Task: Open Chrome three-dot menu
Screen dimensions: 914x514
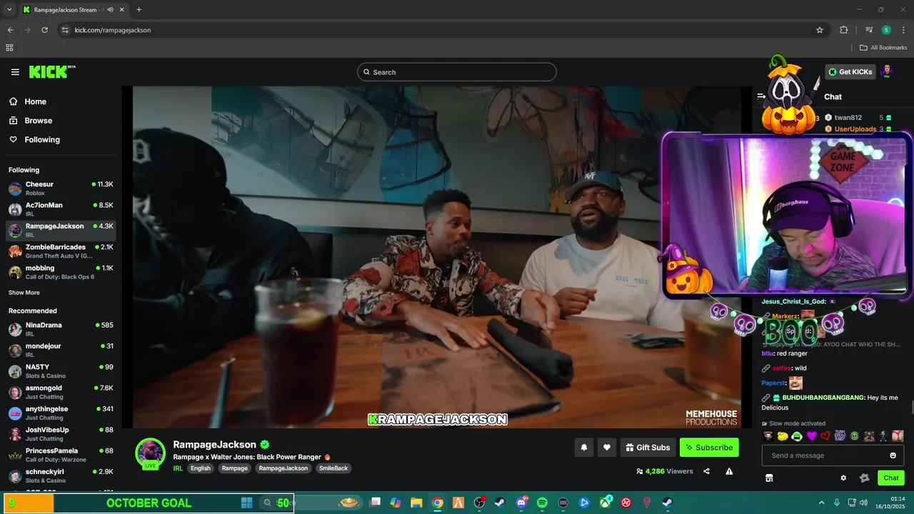Action: coord(903,30)
